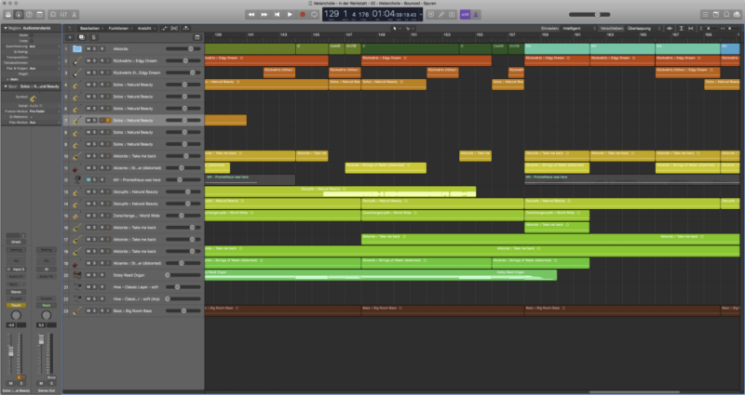This screenshot has height=395, width=745.
Task: Select the Bass :: Big Room Bass track
Action: pos(132,310)
